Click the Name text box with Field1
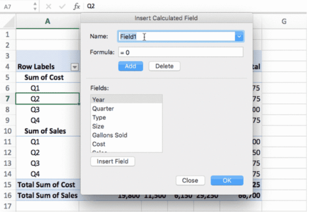Image resolution: width=309 pixels, height=215 pixels. point(176,37)
